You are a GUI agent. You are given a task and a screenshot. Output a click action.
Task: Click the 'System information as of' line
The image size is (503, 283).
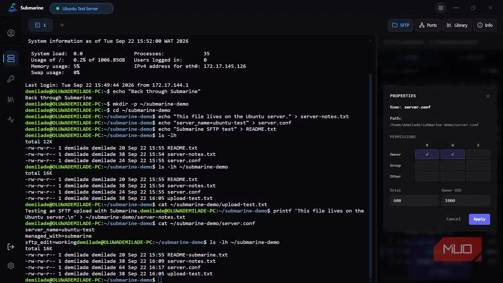click(108, 41)
